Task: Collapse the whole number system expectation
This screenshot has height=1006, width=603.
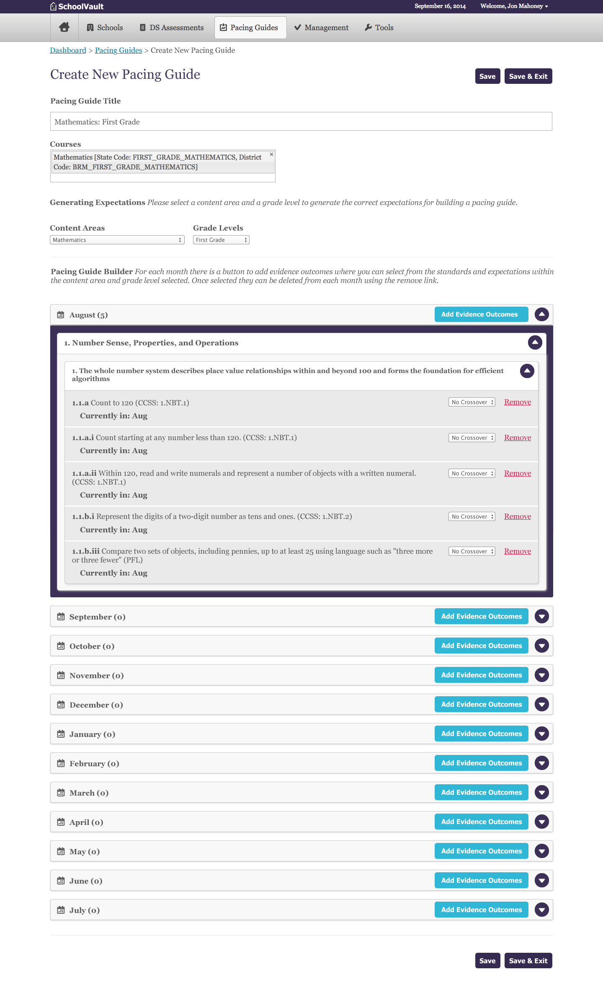Action: point(527,371)
